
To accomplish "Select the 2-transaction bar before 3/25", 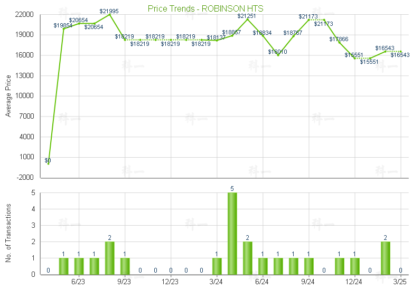I will click(x=386, y=258).
